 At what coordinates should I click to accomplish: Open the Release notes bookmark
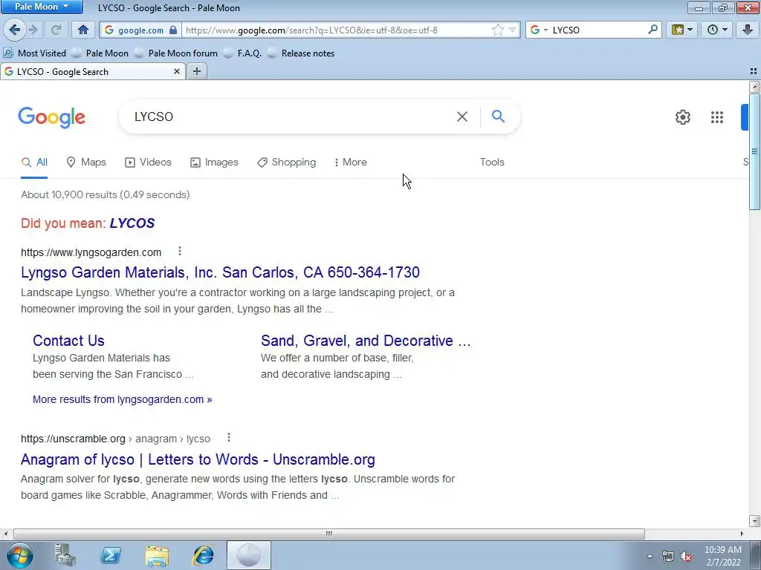tap(301, 53)
